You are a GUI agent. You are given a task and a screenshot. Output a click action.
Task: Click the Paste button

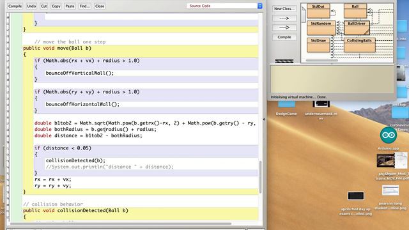click(70, 6)
